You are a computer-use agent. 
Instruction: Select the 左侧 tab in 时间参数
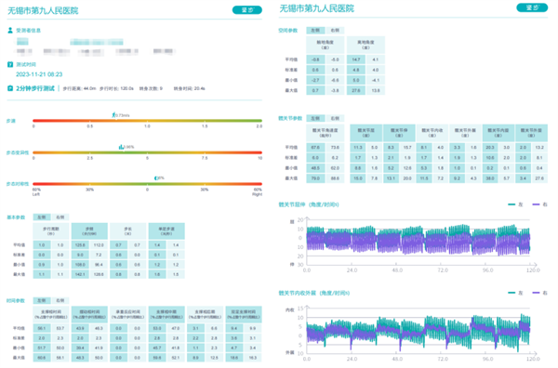(42, 300)
